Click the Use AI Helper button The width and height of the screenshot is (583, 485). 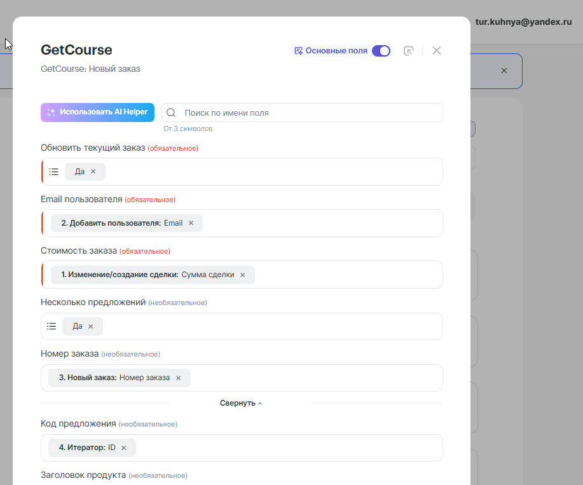coord(97,112)
